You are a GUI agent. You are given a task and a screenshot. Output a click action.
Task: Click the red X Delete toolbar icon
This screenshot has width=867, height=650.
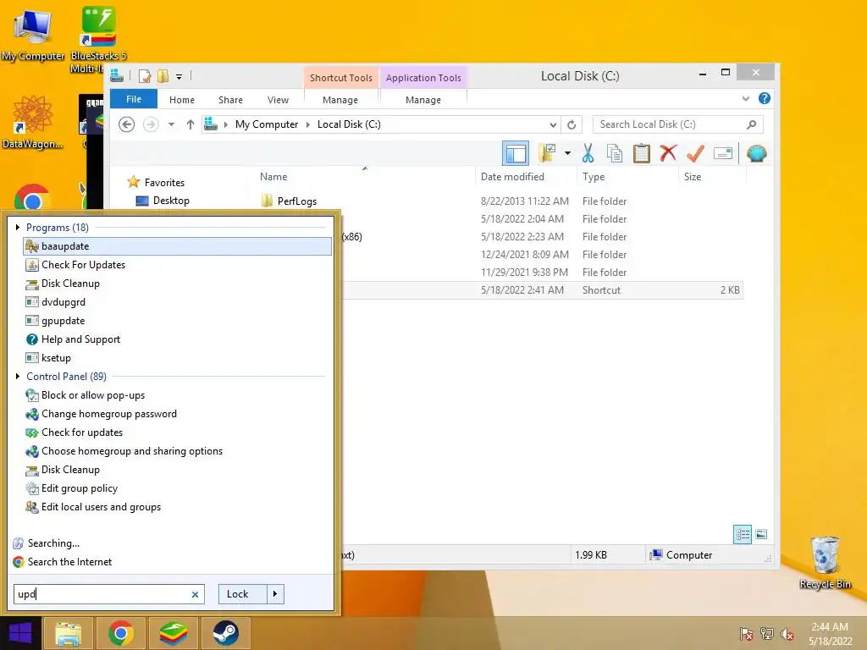point(668,152)
